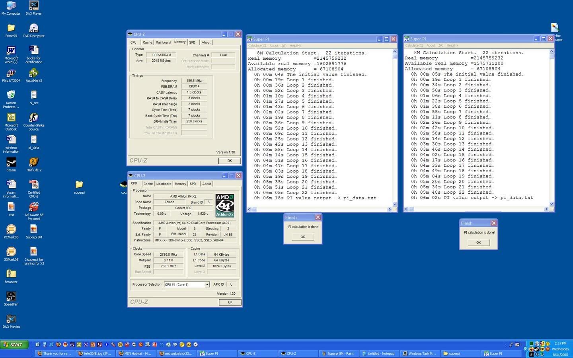Open Certified CPU-Z desktop icon
This screenshot has height=358, width=573.
(34, 189)
